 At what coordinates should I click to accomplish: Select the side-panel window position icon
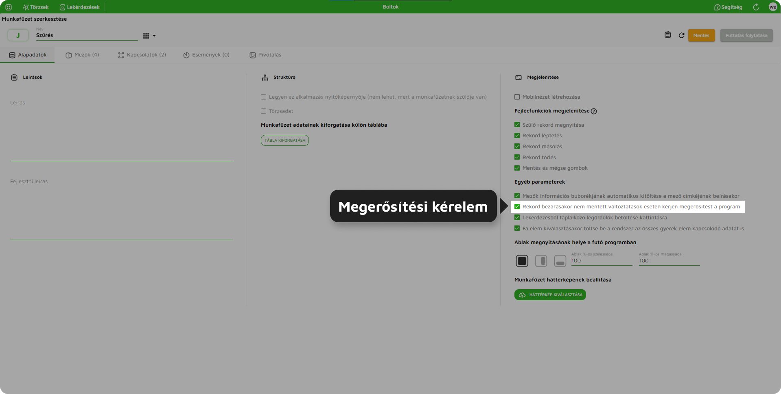pyautogui.click(x=541, y=261)
